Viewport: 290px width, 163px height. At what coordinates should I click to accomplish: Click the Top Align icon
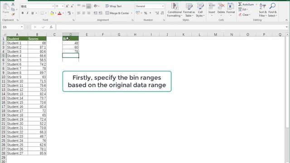(79, 6)
